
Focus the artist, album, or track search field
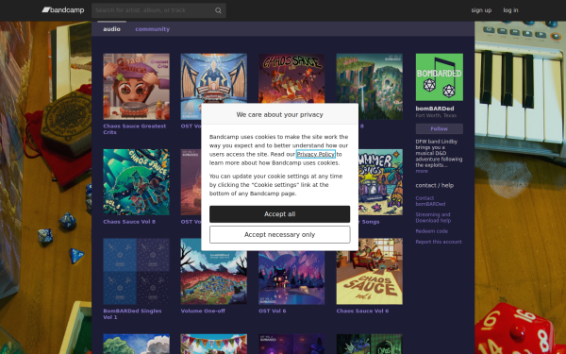[x=158, y=10]
